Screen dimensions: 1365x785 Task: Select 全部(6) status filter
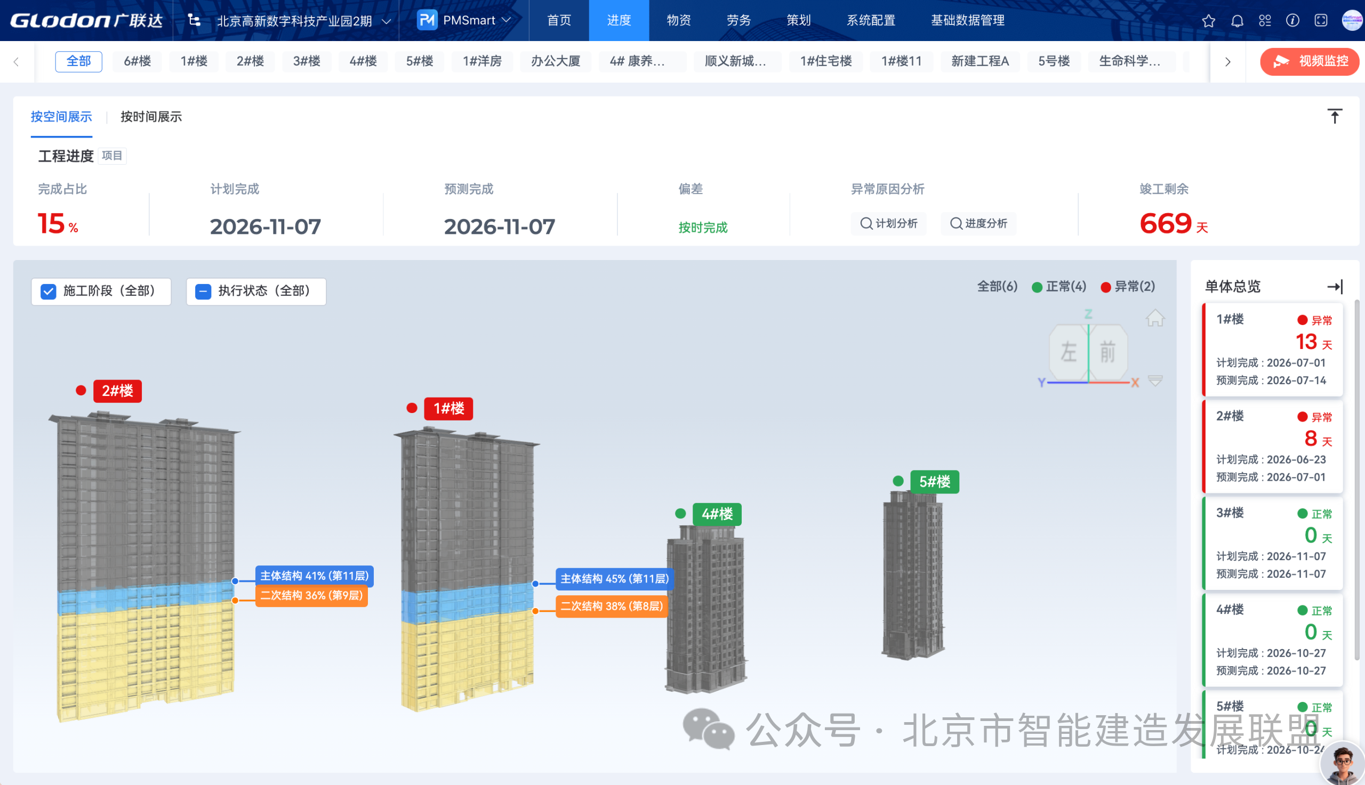[x=997, y=287]
